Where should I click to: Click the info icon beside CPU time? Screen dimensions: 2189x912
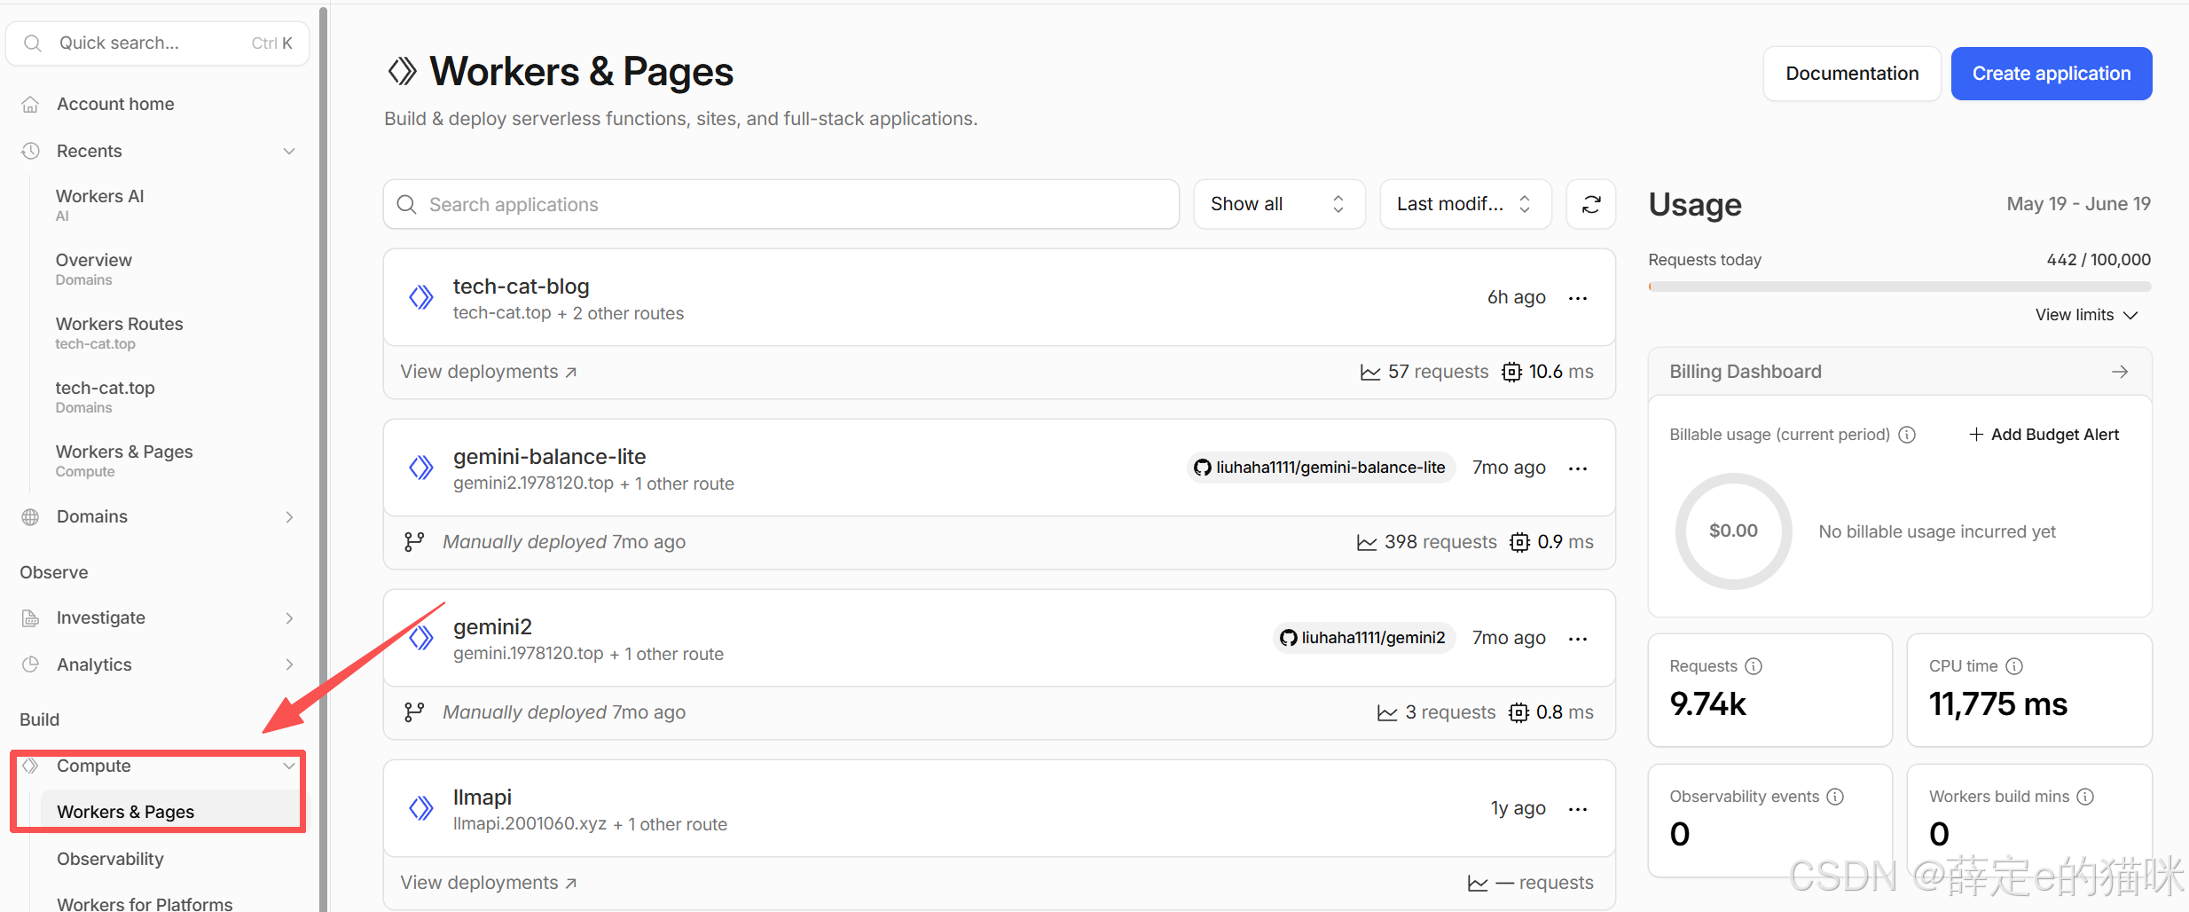tap(2014, 666)
